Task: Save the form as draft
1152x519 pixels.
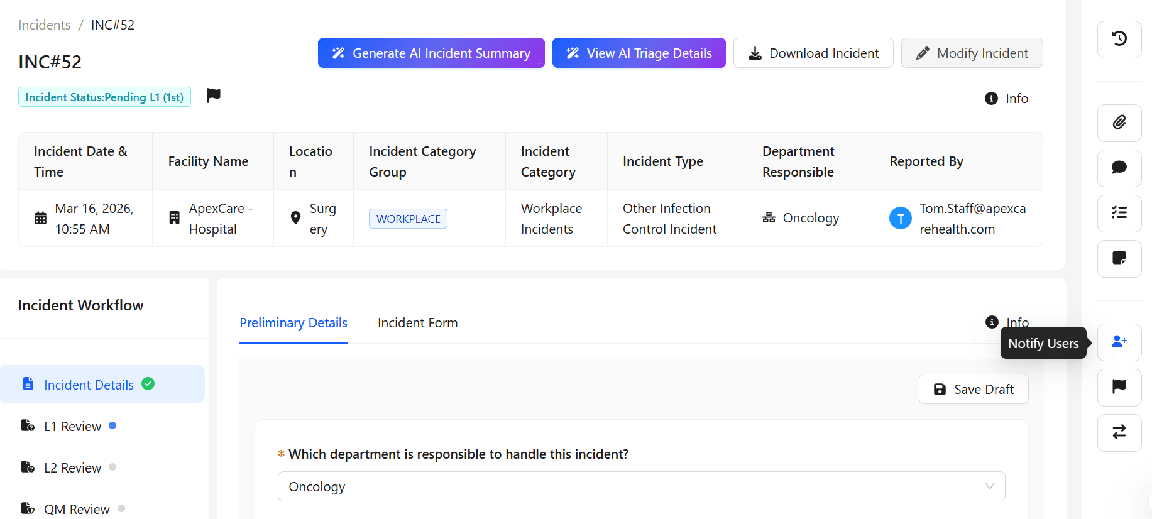Action: click(973, 390)
